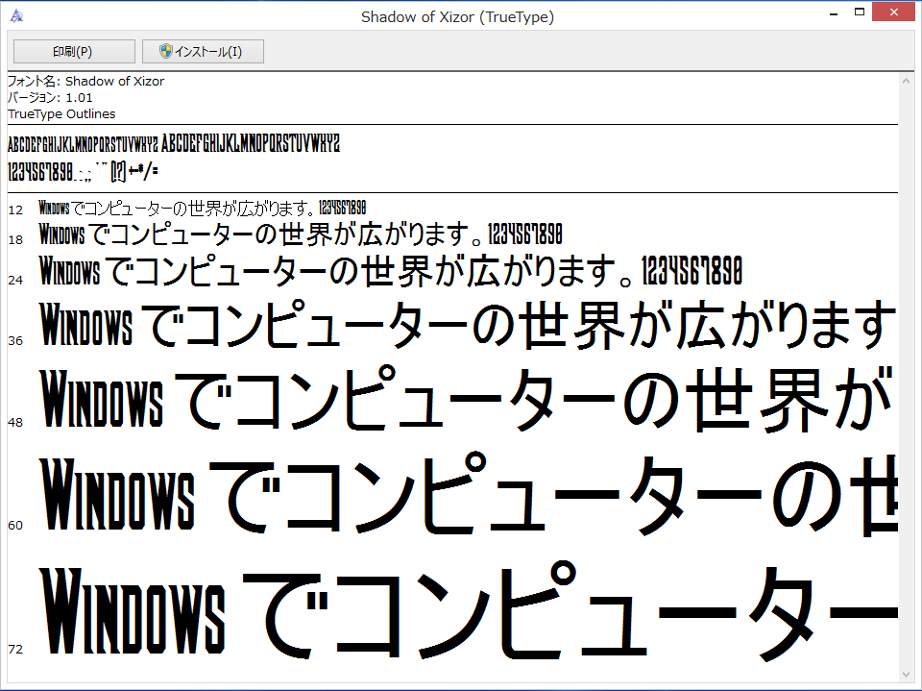Viewport: 922px width, 691px height.
Task: Click the UAC shield icon on the install button
Action: tap(166, 52)
